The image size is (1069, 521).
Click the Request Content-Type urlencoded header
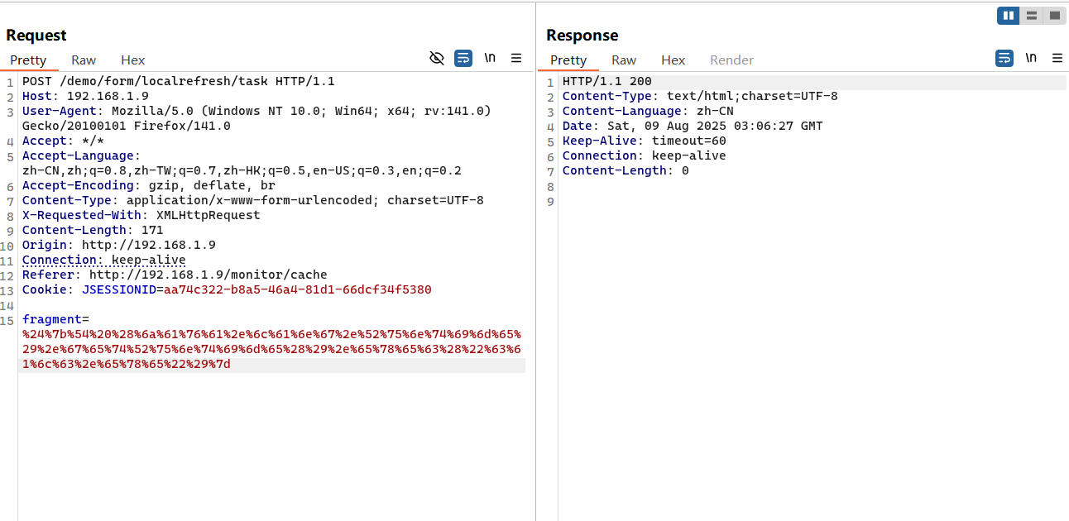click(253, 200)
